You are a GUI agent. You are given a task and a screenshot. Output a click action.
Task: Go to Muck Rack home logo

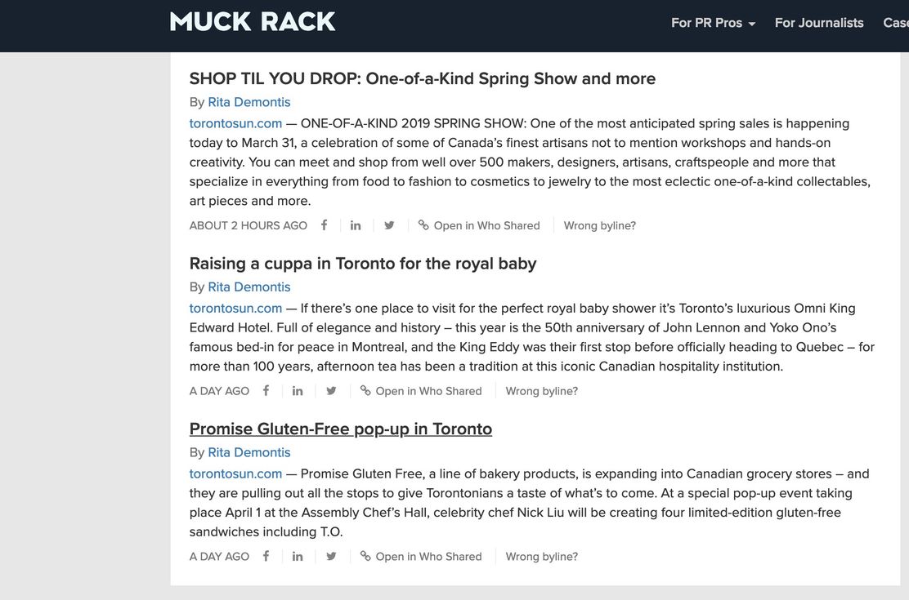coord(252,22)
